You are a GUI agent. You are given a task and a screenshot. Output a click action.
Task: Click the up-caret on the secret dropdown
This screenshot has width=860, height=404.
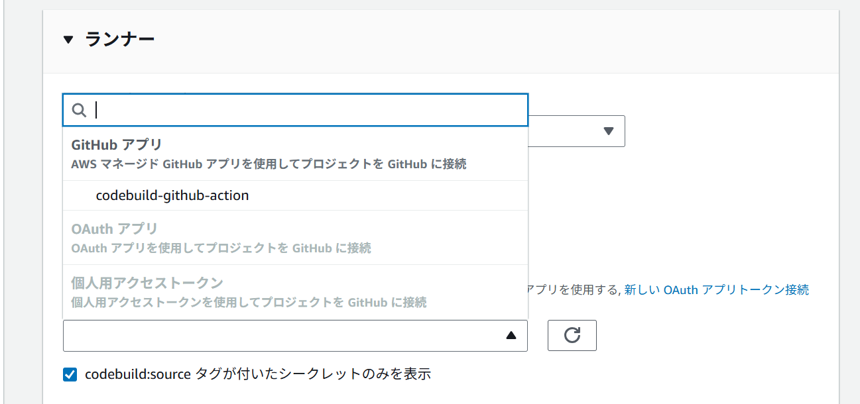click(511, 336)
